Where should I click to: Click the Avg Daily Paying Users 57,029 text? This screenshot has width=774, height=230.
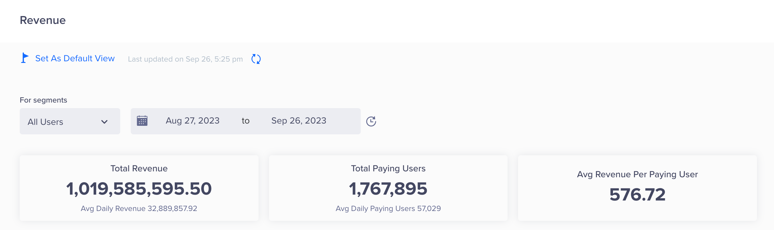388,209
